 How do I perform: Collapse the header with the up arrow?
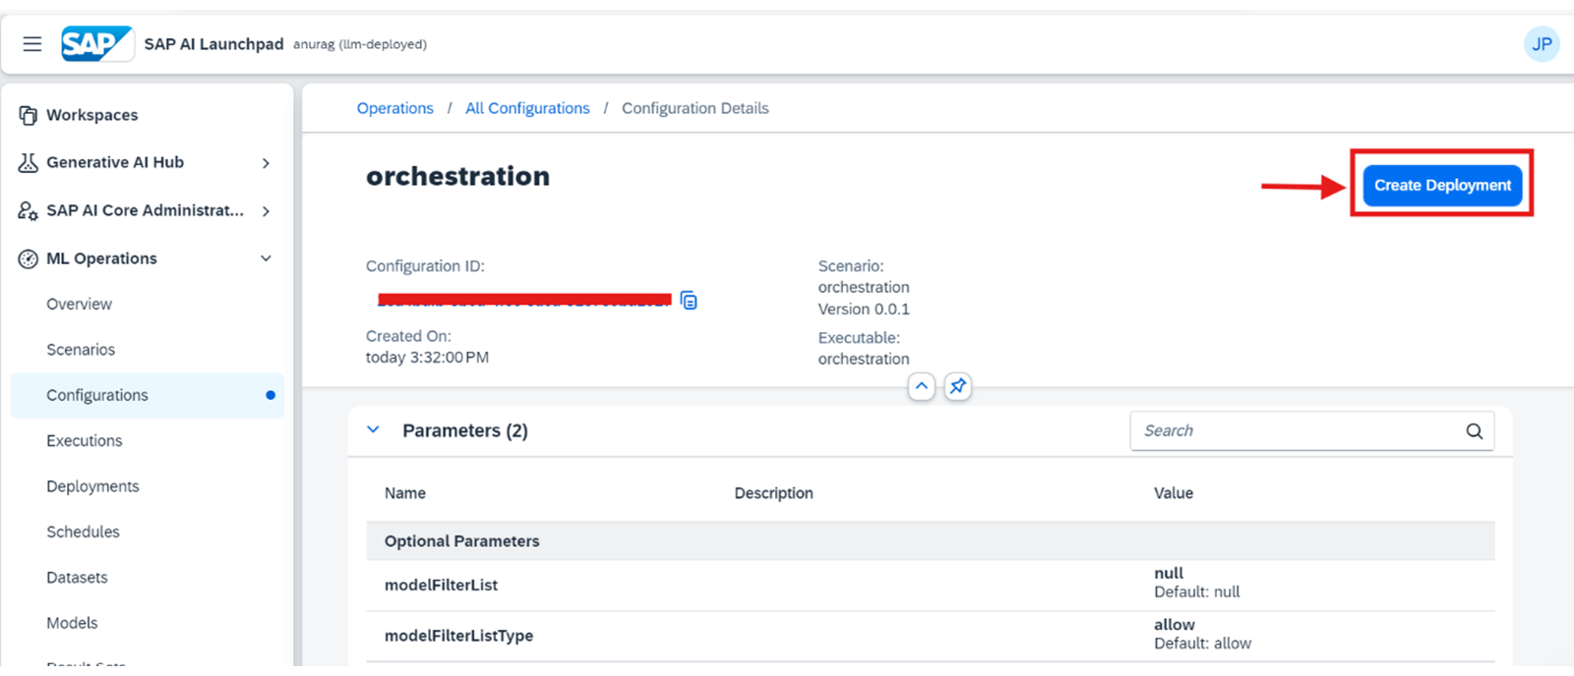[x=921, y=386]
